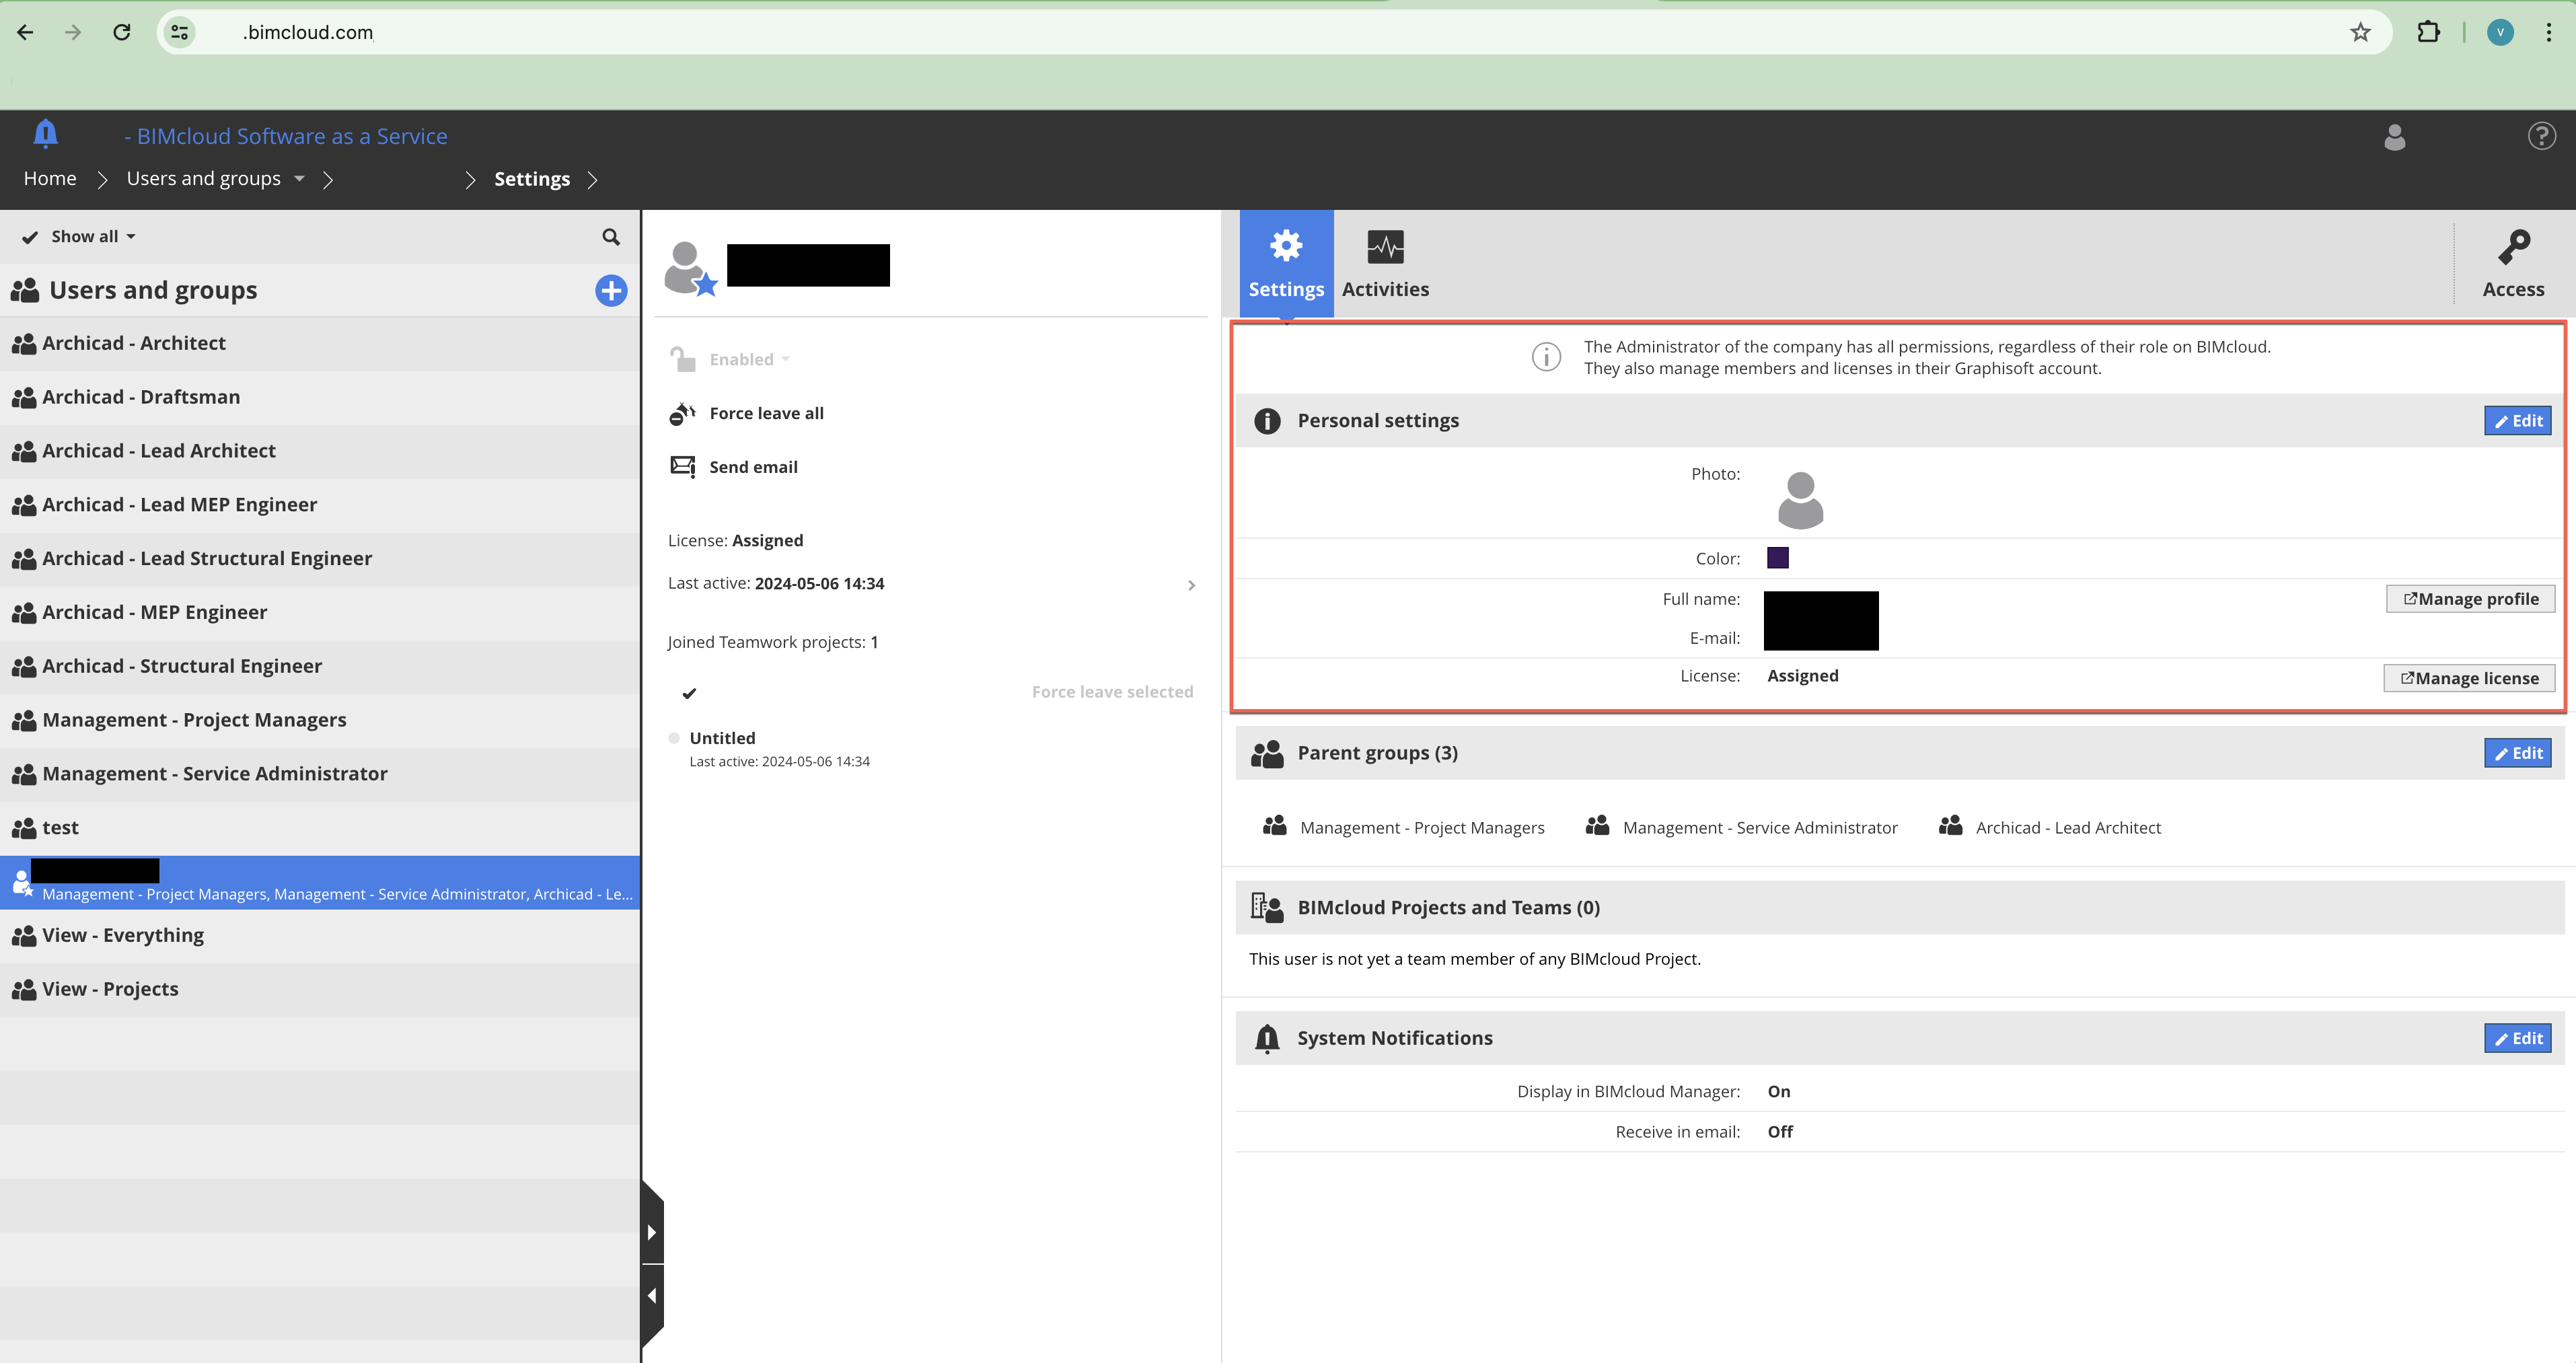Click Parent groups section icon
The width and height of the screenshot is (2576, 1363).
click(1266, 754)
